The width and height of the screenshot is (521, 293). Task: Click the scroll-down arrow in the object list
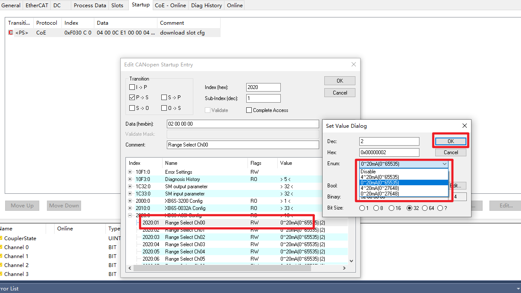[351, 261]
